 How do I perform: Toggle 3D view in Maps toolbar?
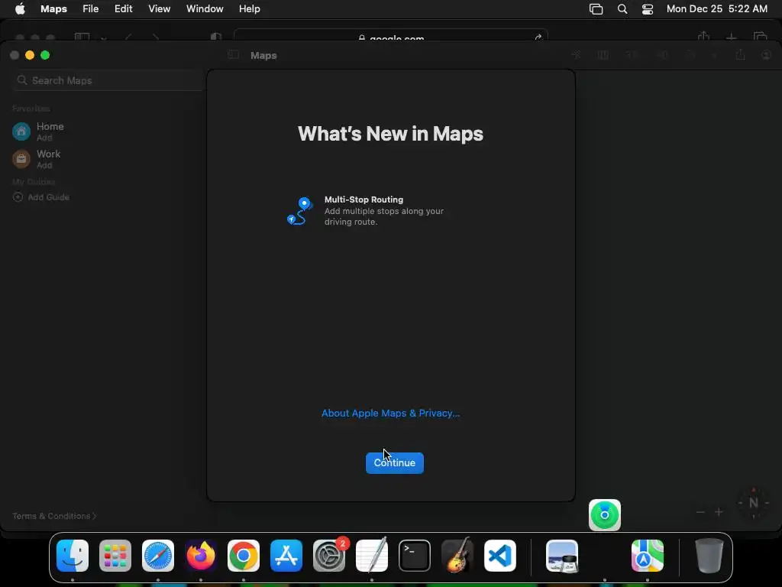click(x=632, y=55)
